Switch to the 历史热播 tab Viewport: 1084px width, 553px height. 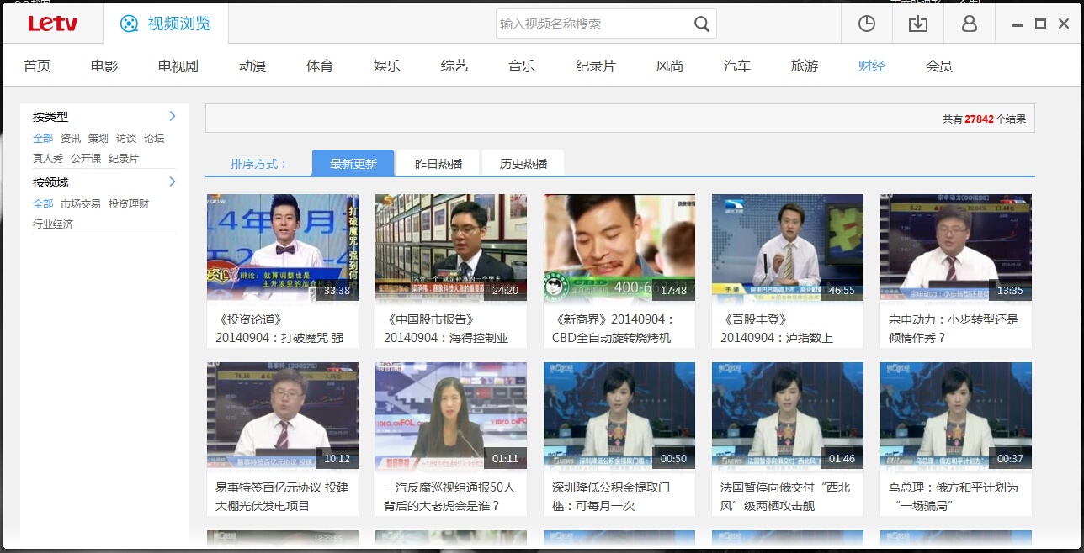click(x=523, y=162)
